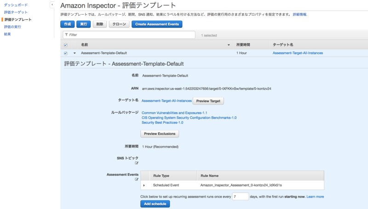Screen dimensions: 368x209
Task: Click the 1 Hour duration cell
Action: [x=241, y=53]
